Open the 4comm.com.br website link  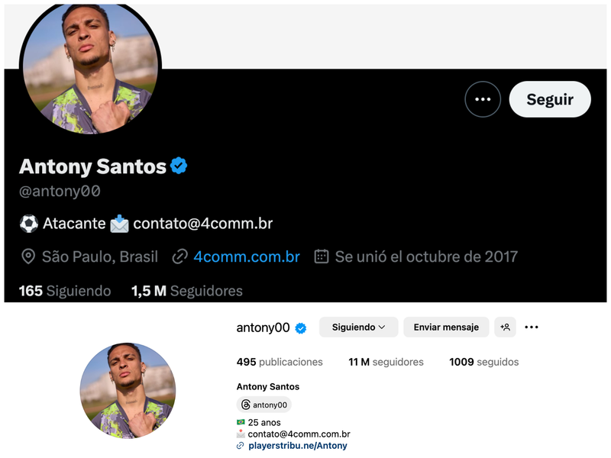[x=246, y=256]
